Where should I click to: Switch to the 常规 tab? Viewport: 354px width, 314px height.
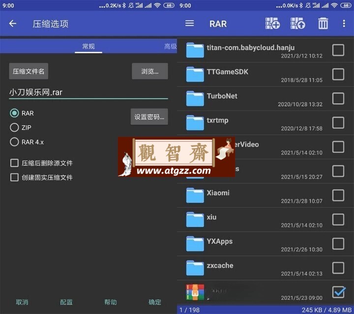click(88, 47)
